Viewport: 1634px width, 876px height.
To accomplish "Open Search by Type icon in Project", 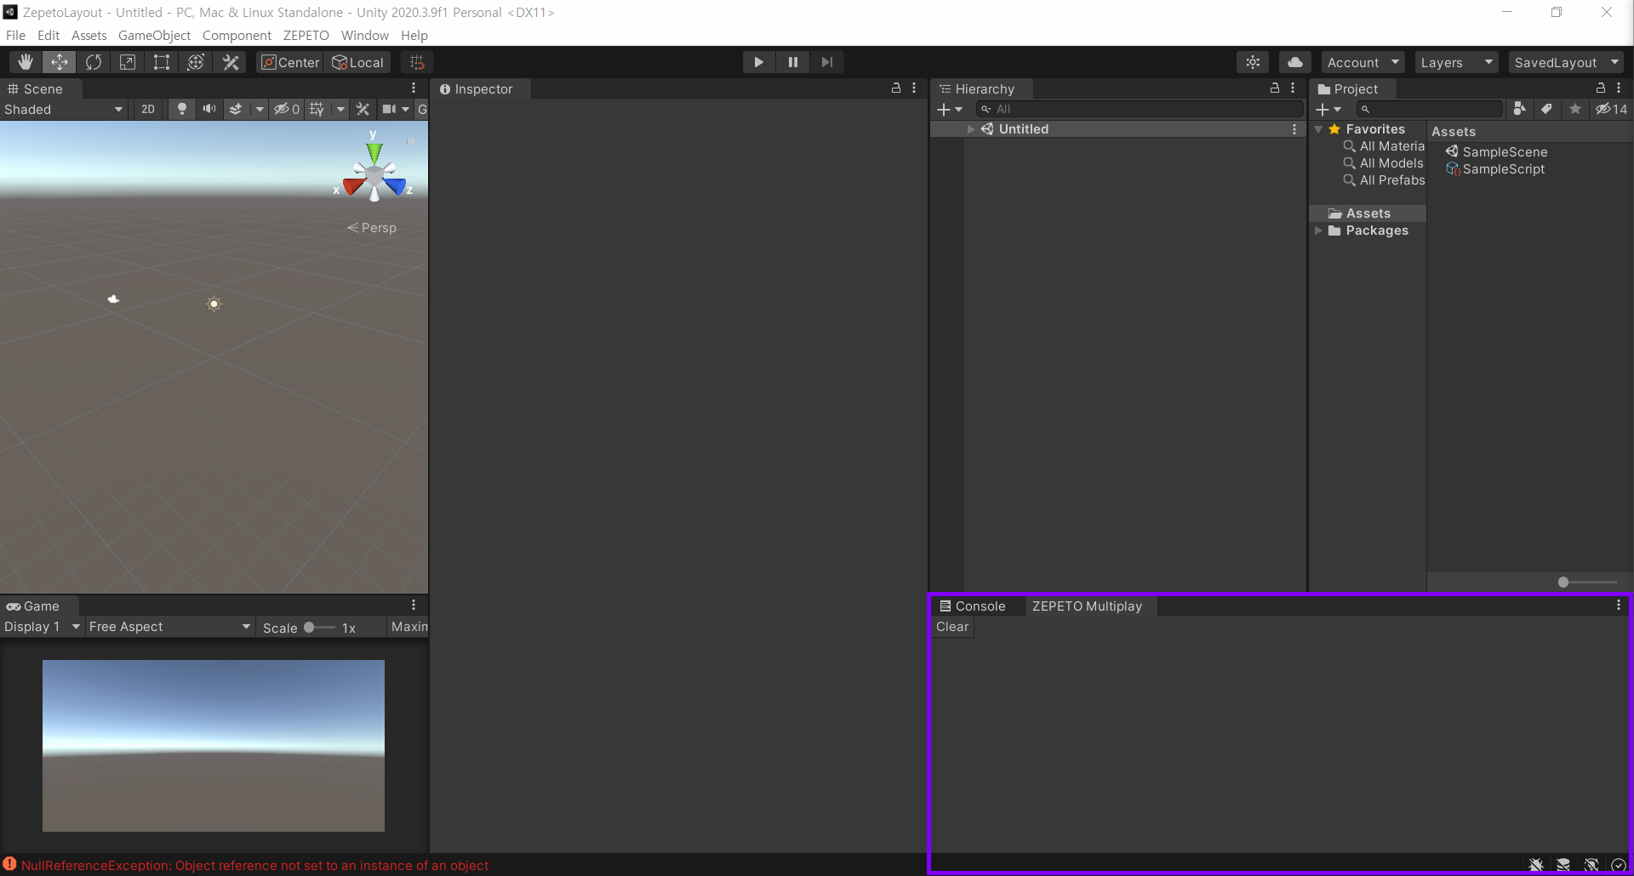I will point(1520,109).
